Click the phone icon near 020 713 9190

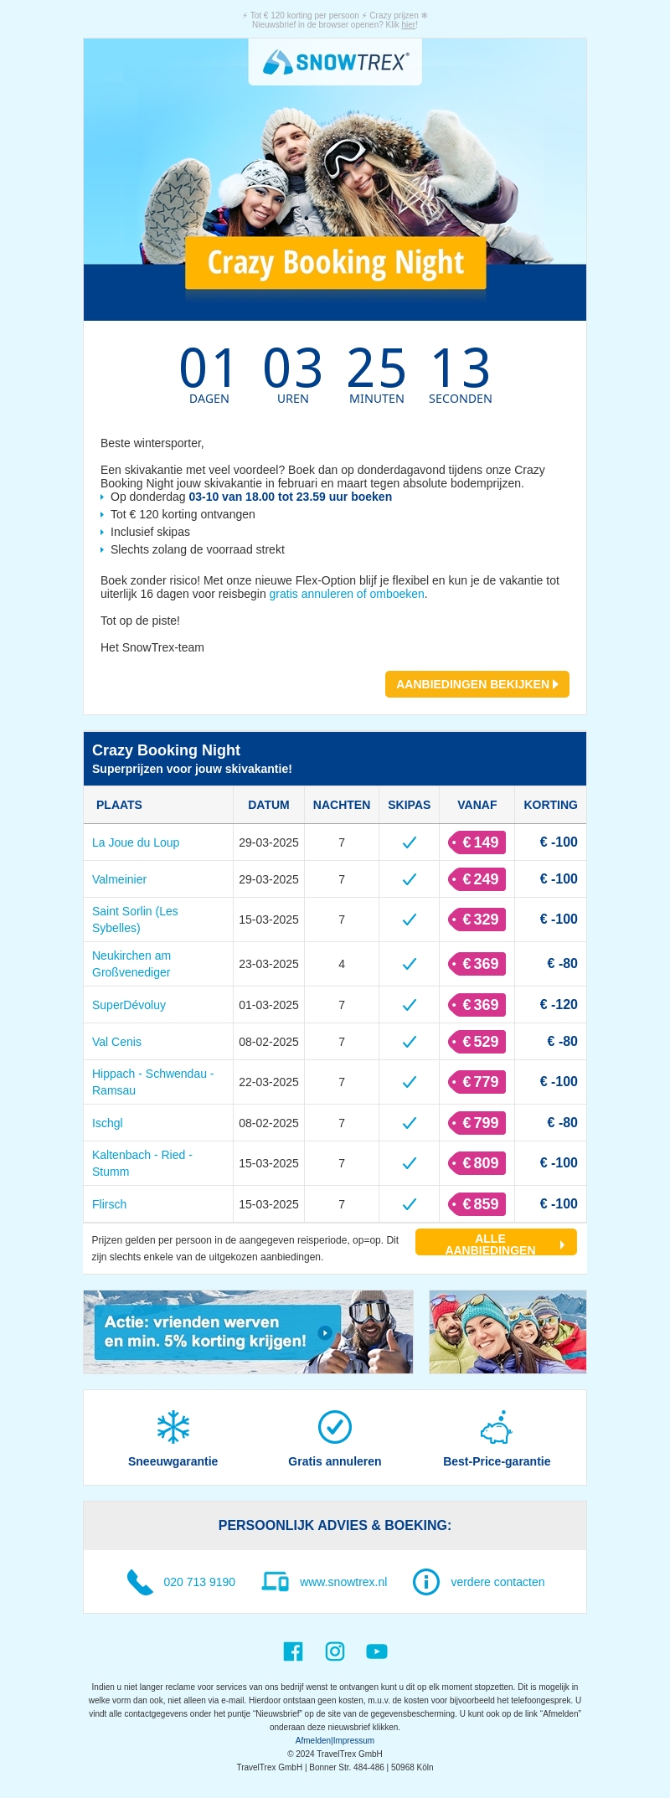(x=140, y=1582)
